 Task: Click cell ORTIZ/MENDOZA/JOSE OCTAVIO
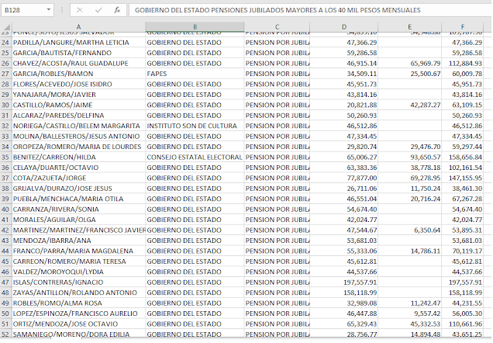point(78,324)
